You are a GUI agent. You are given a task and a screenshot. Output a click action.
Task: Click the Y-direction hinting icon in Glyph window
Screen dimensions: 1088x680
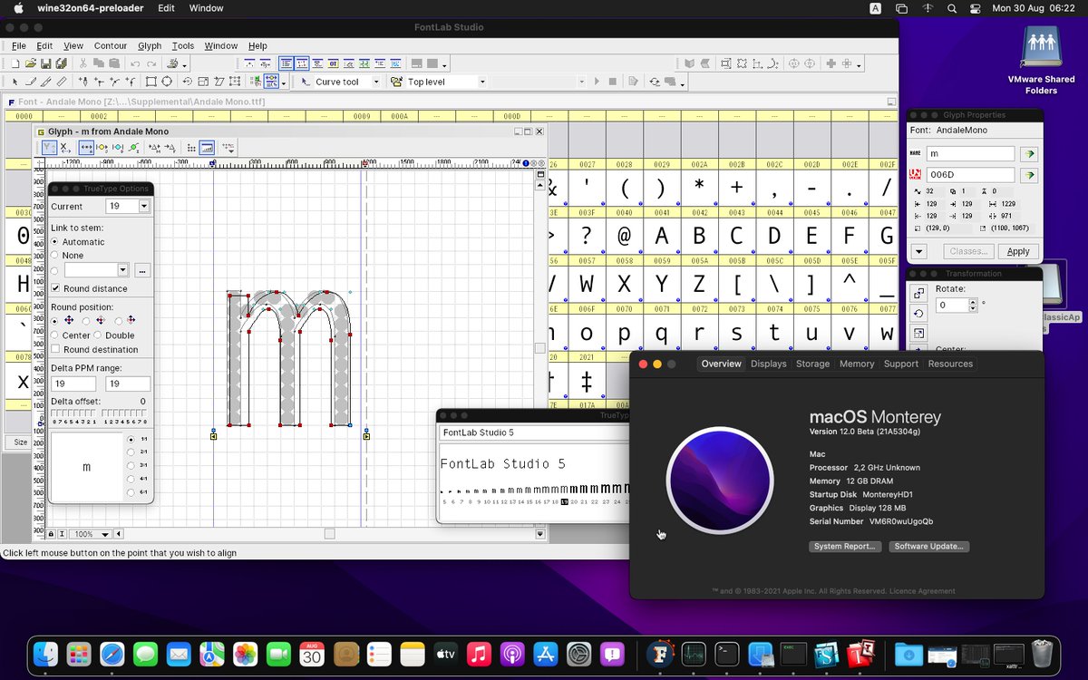[x=50, y=147]
